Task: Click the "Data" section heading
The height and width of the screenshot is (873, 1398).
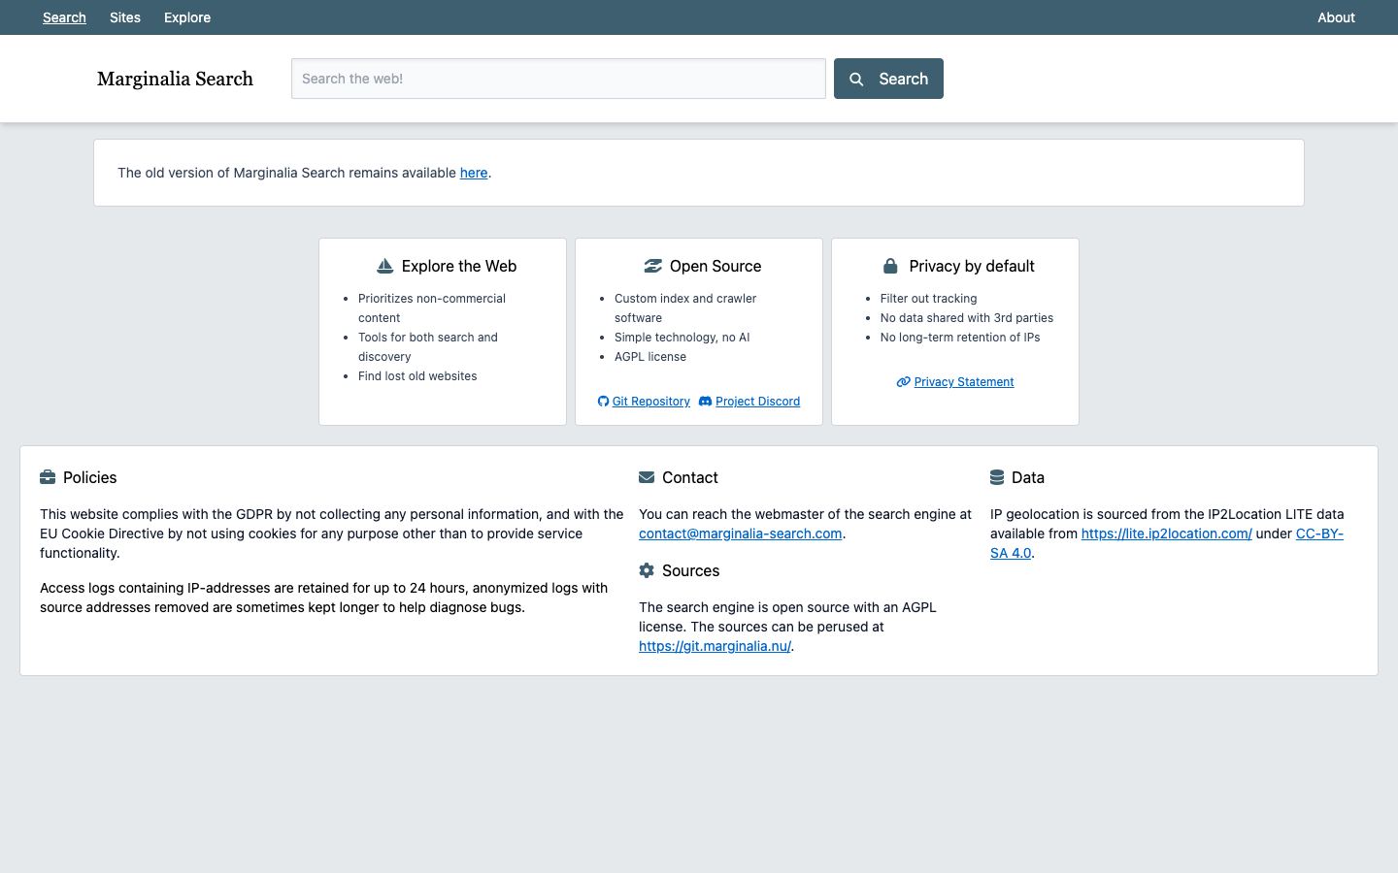Action: click(1028, 477)
